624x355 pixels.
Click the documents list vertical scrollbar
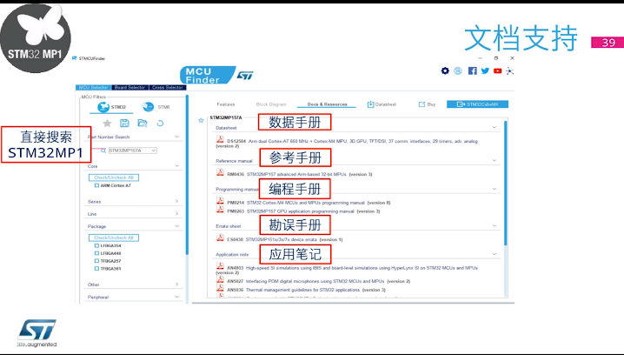click(x=506, y=184)
